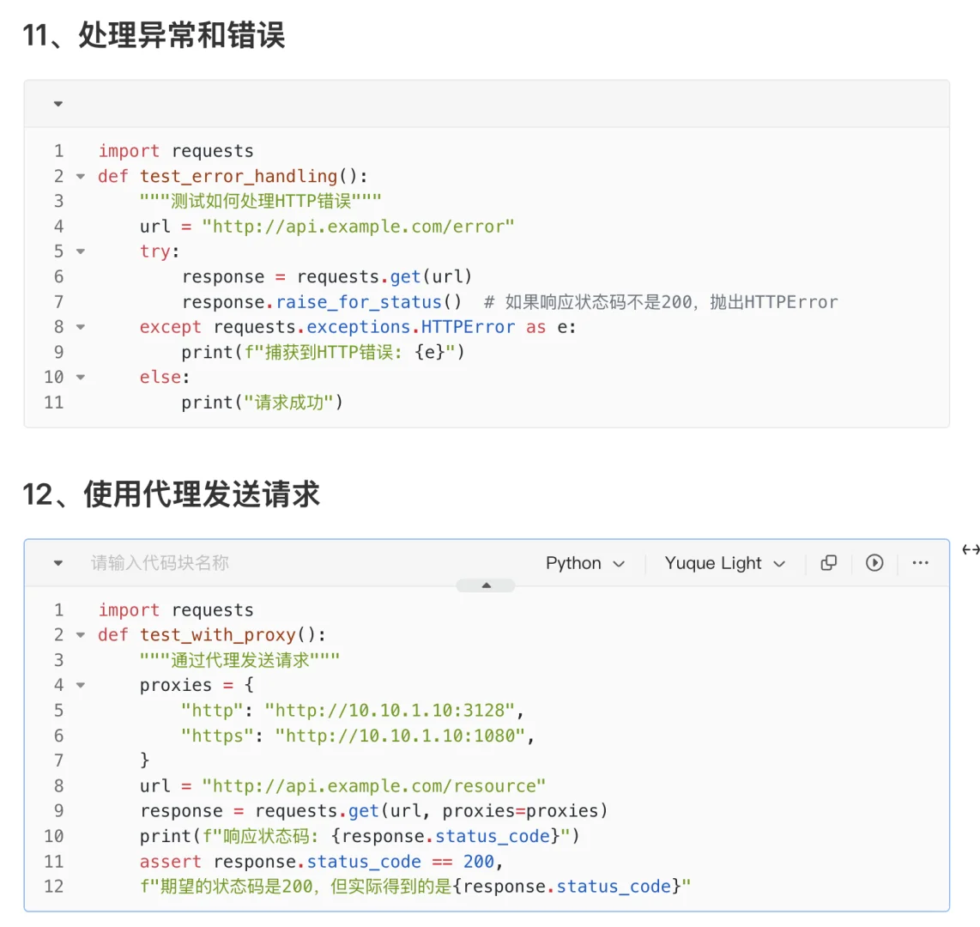The width and height of the screenshot is (980, 927).
Task: Run the proxy code block
Action: (x=874, y=562)
